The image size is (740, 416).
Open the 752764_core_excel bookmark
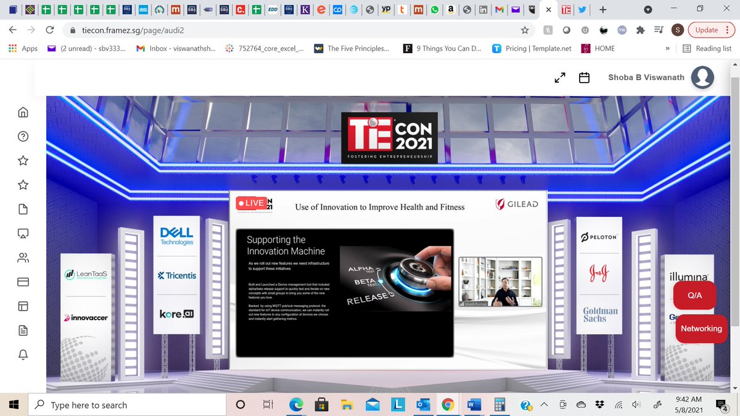click(265, 49)
